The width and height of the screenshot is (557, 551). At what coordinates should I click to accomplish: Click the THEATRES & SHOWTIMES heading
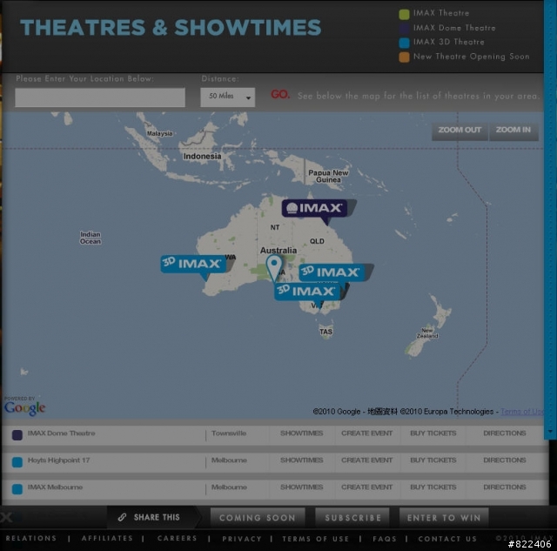(171, 27)
